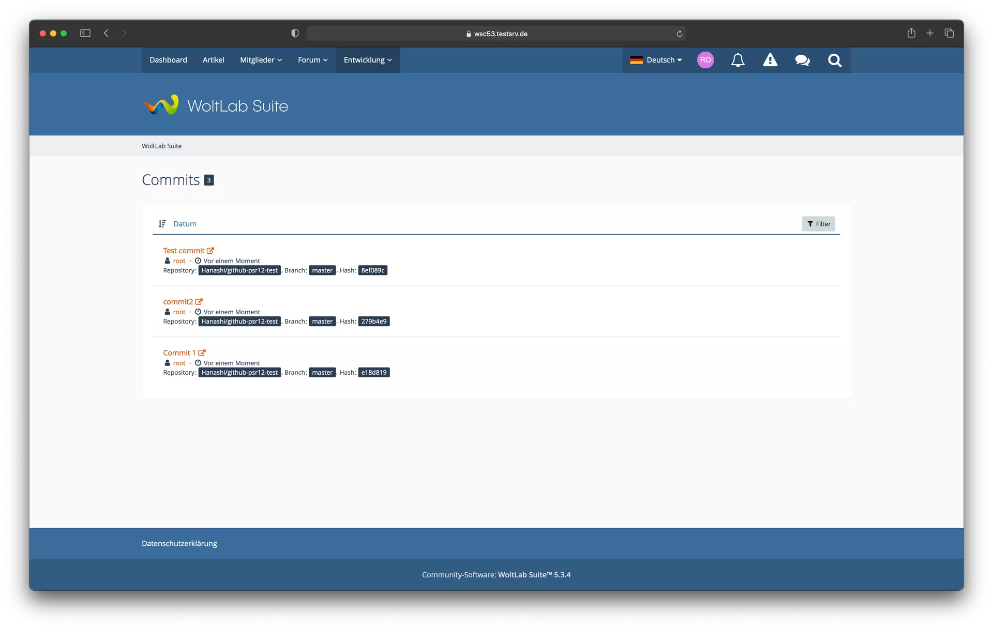Toggle Safari sidebar button
The image size is (993, 629).
[85, 33]
